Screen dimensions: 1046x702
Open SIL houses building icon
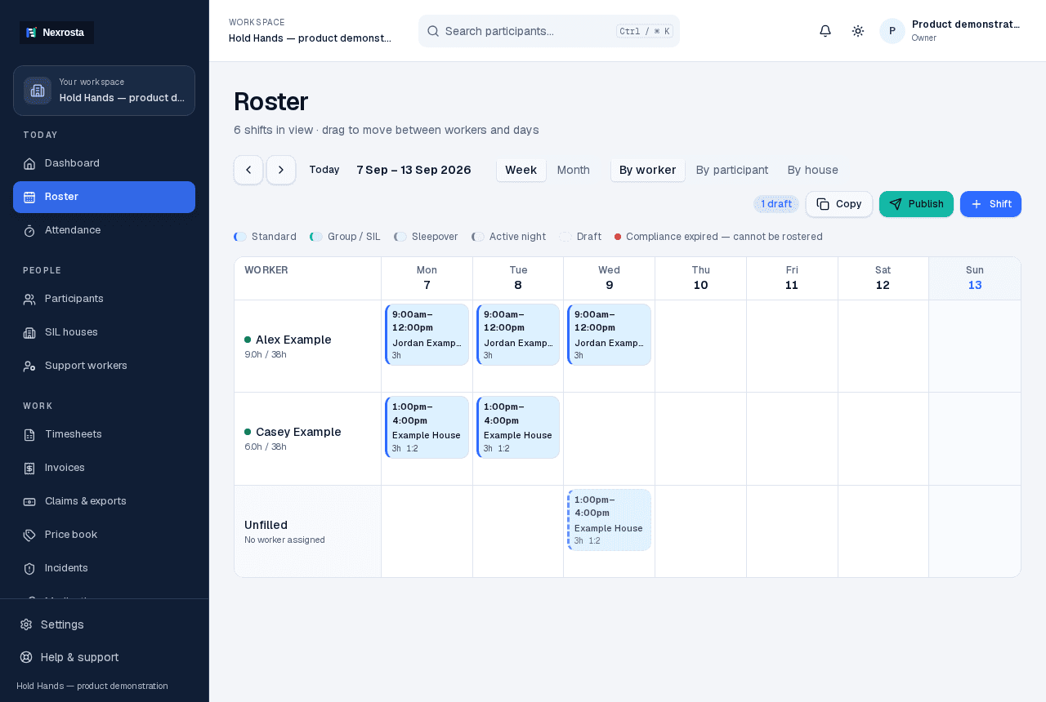pyautogui.click(x=29, y=332)
